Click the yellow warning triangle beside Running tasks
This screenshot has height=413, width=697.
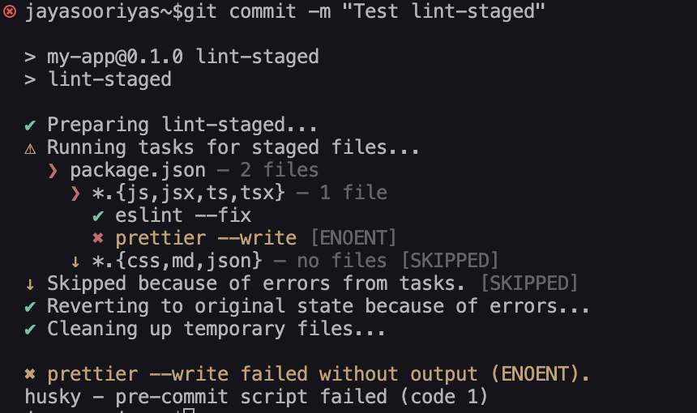click(30, 149)
